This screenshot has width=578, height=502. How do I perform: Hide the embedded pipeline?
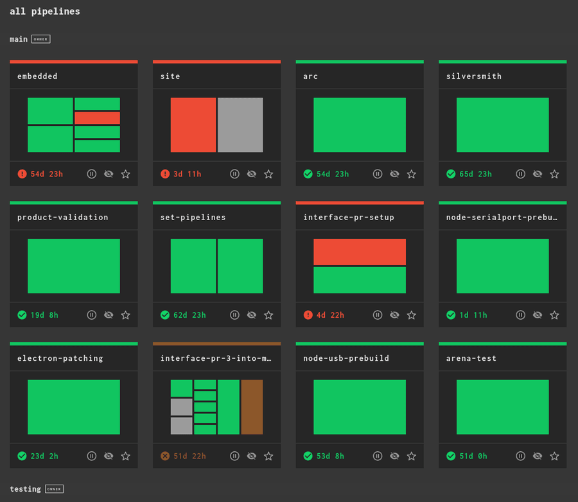(109, 173)
